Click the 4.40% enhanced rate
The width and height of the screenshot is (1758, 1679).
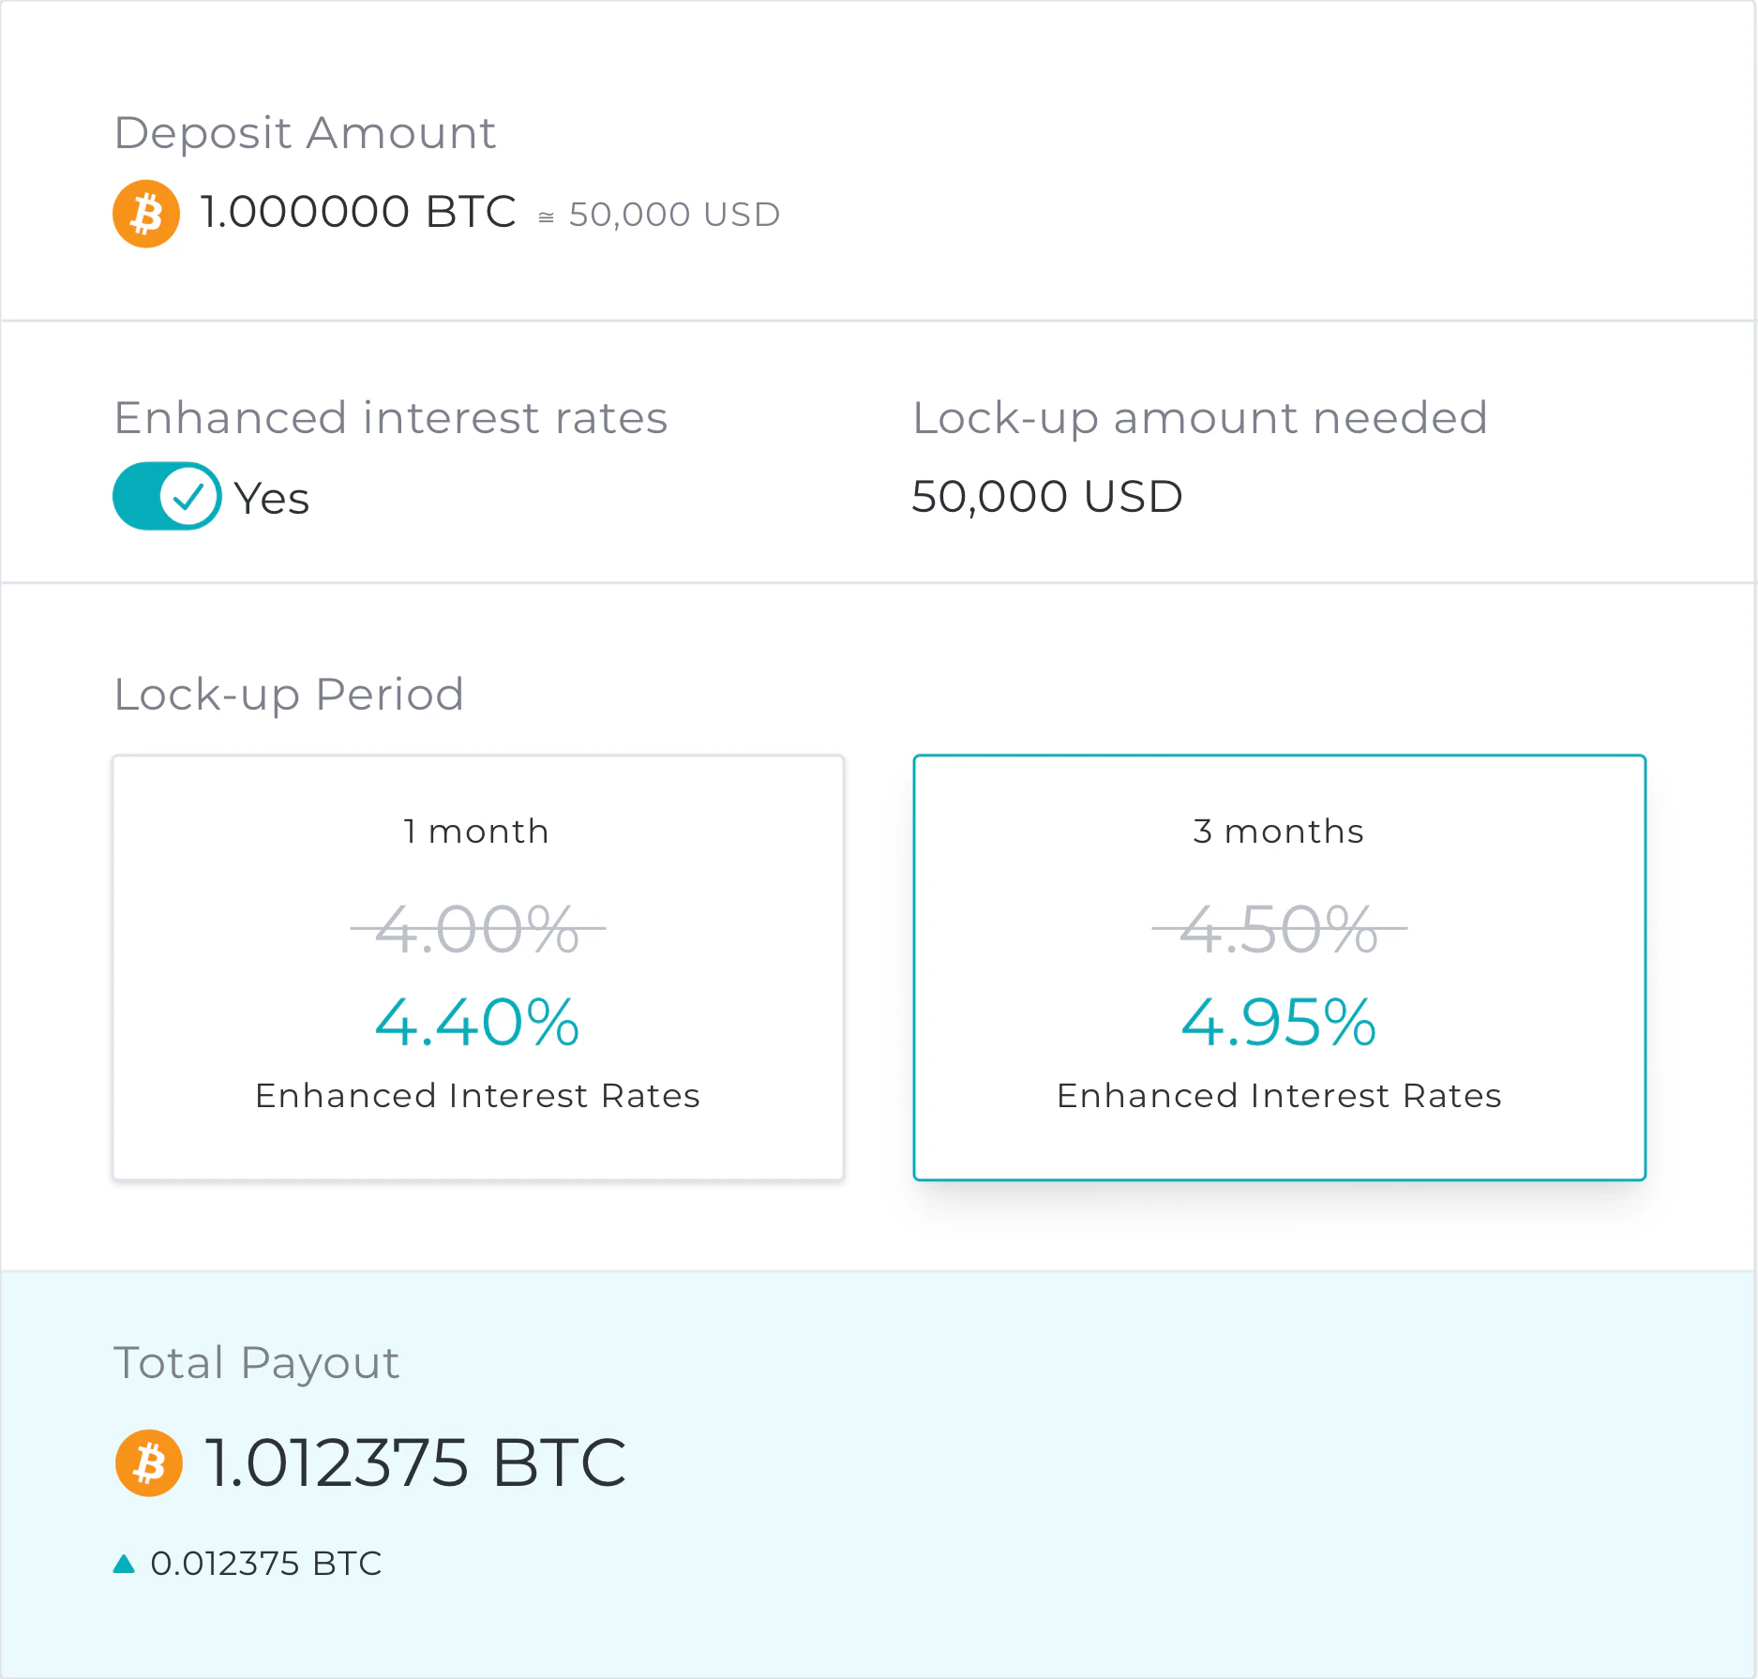(477, 1022)
